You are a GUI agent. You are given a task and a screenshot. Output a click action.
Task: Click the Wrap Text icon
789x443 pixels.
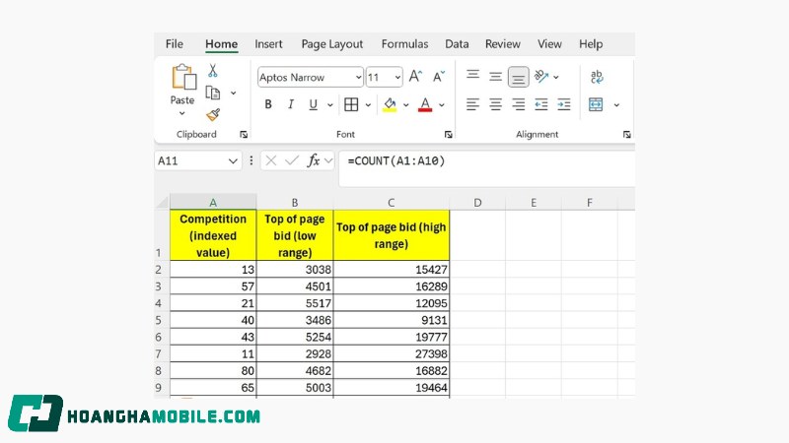click(x=597, y=77)
